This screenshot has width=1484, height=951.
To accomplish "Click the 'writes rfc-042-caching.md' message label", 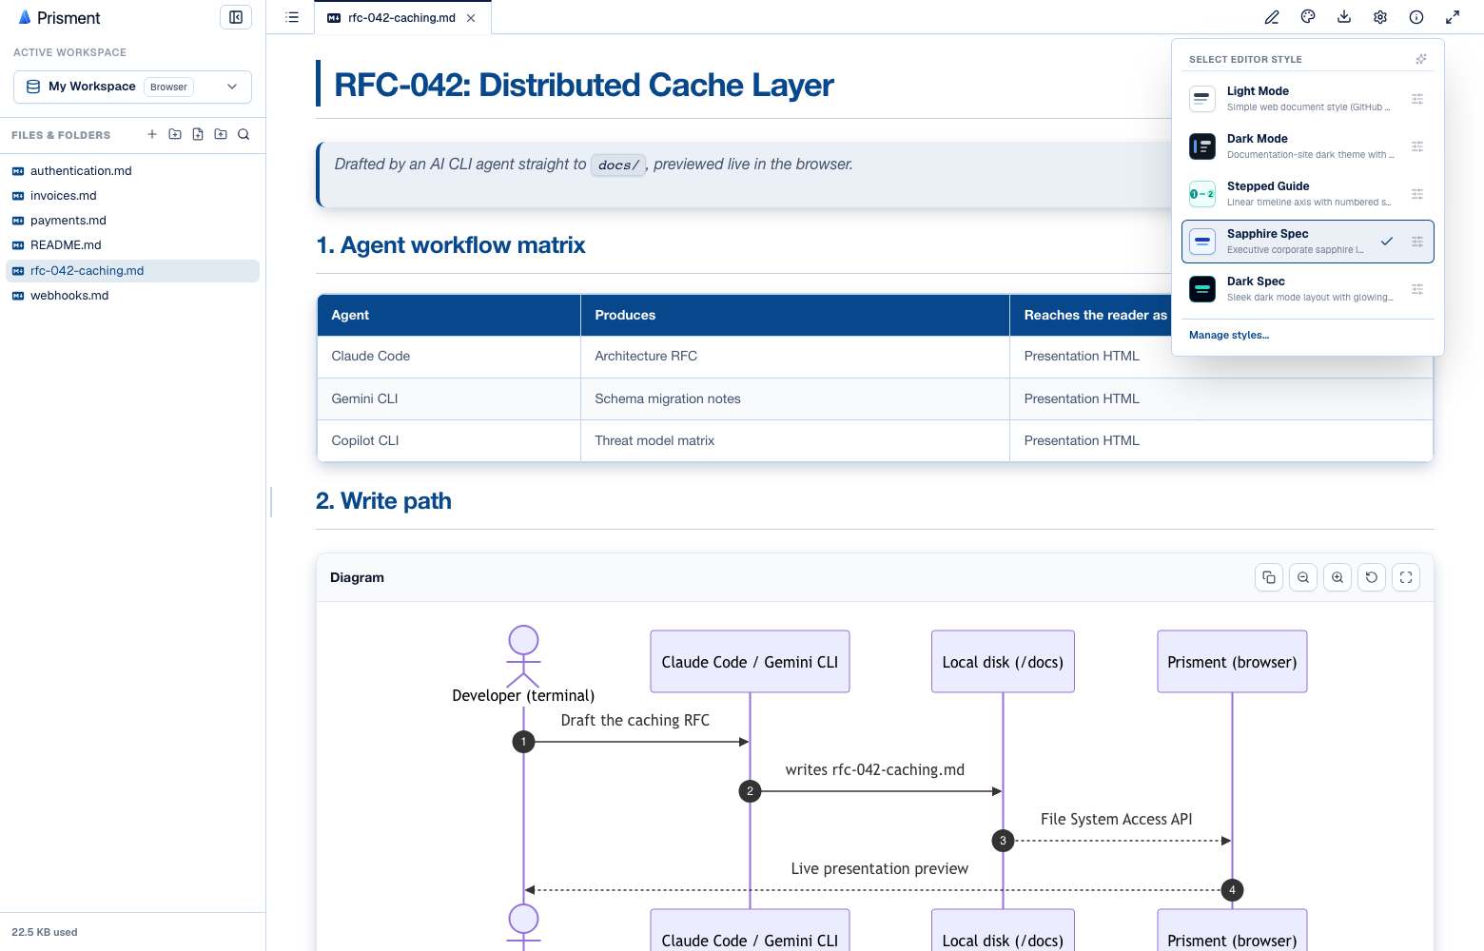I will point(875,769).
